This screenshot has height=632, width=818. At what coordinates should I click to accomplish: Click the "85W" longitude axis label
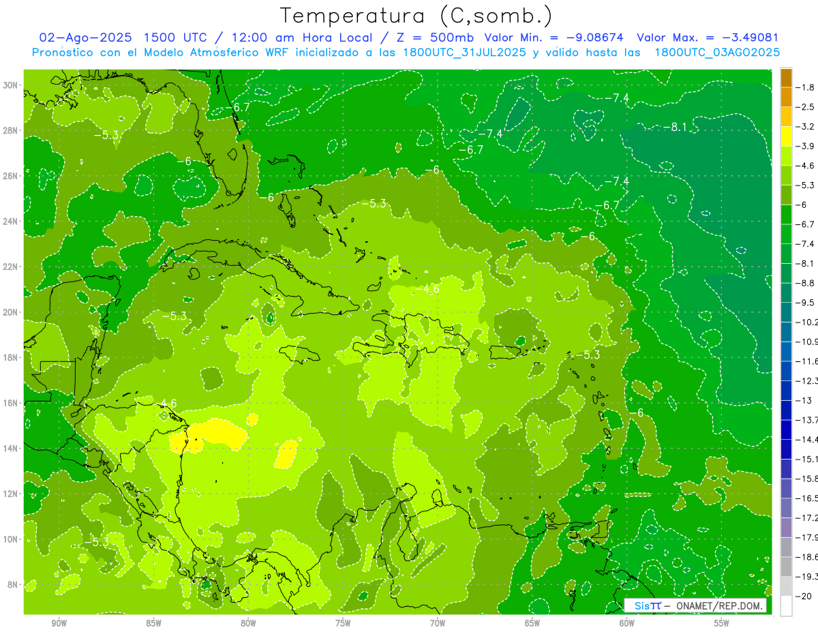click(x=154, y=623)
